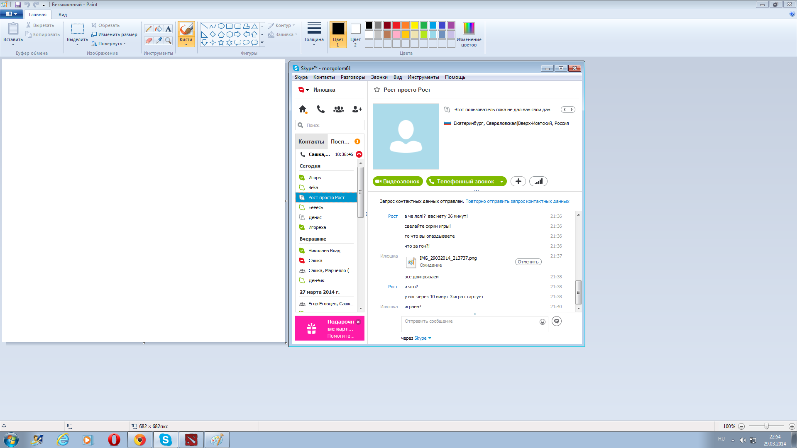Toggle favorite star for Рост просто Рост
Screen dimensions: 797x448
coord(377,90)
